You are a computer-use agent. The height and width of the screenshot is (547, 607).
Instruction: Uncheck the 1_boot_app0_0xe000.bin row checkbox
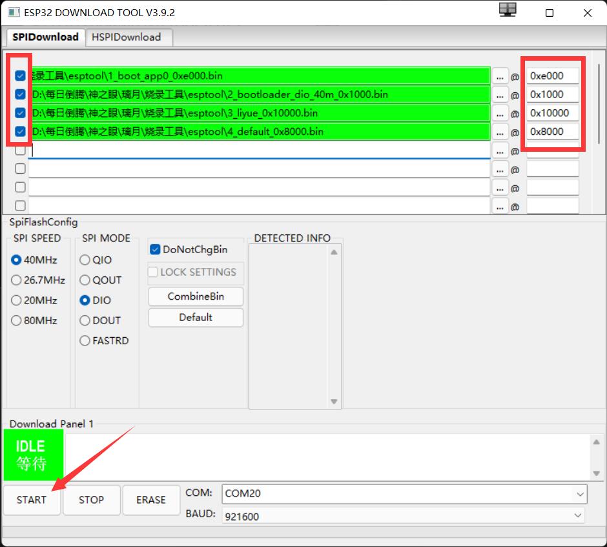click(20, 76)
